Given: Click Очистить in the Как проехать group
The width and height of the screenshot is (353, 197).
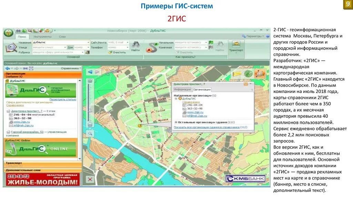Looking at the screenshot, I should point(184,52).
